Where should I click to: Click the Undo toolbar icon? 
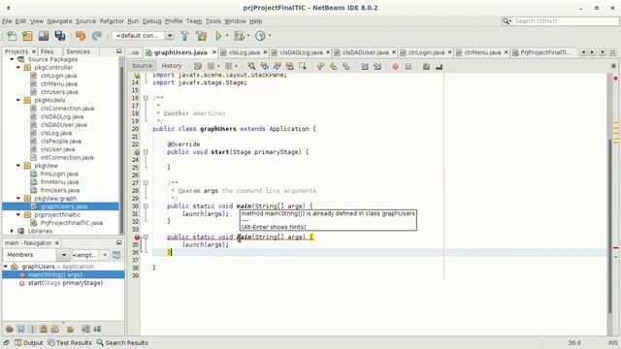point(81,36)
